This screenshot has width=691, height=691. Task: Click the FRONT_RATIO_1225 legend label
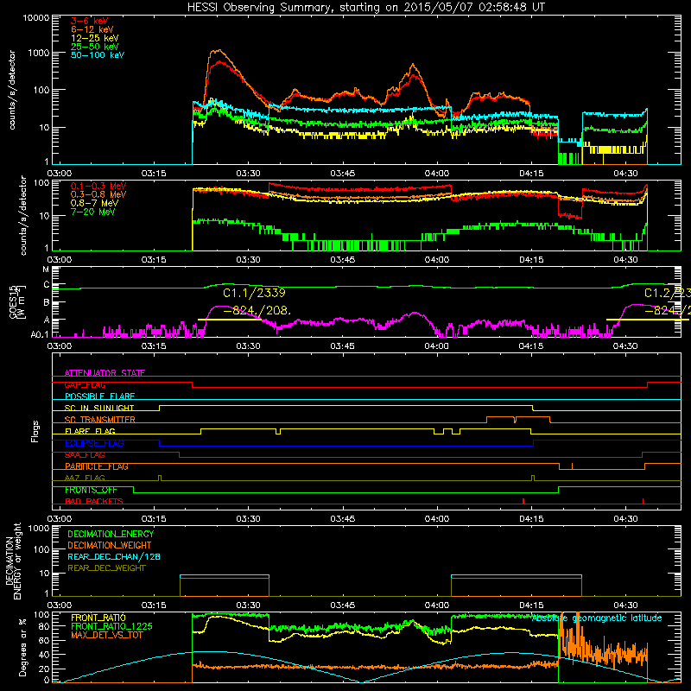coord(111,626)
